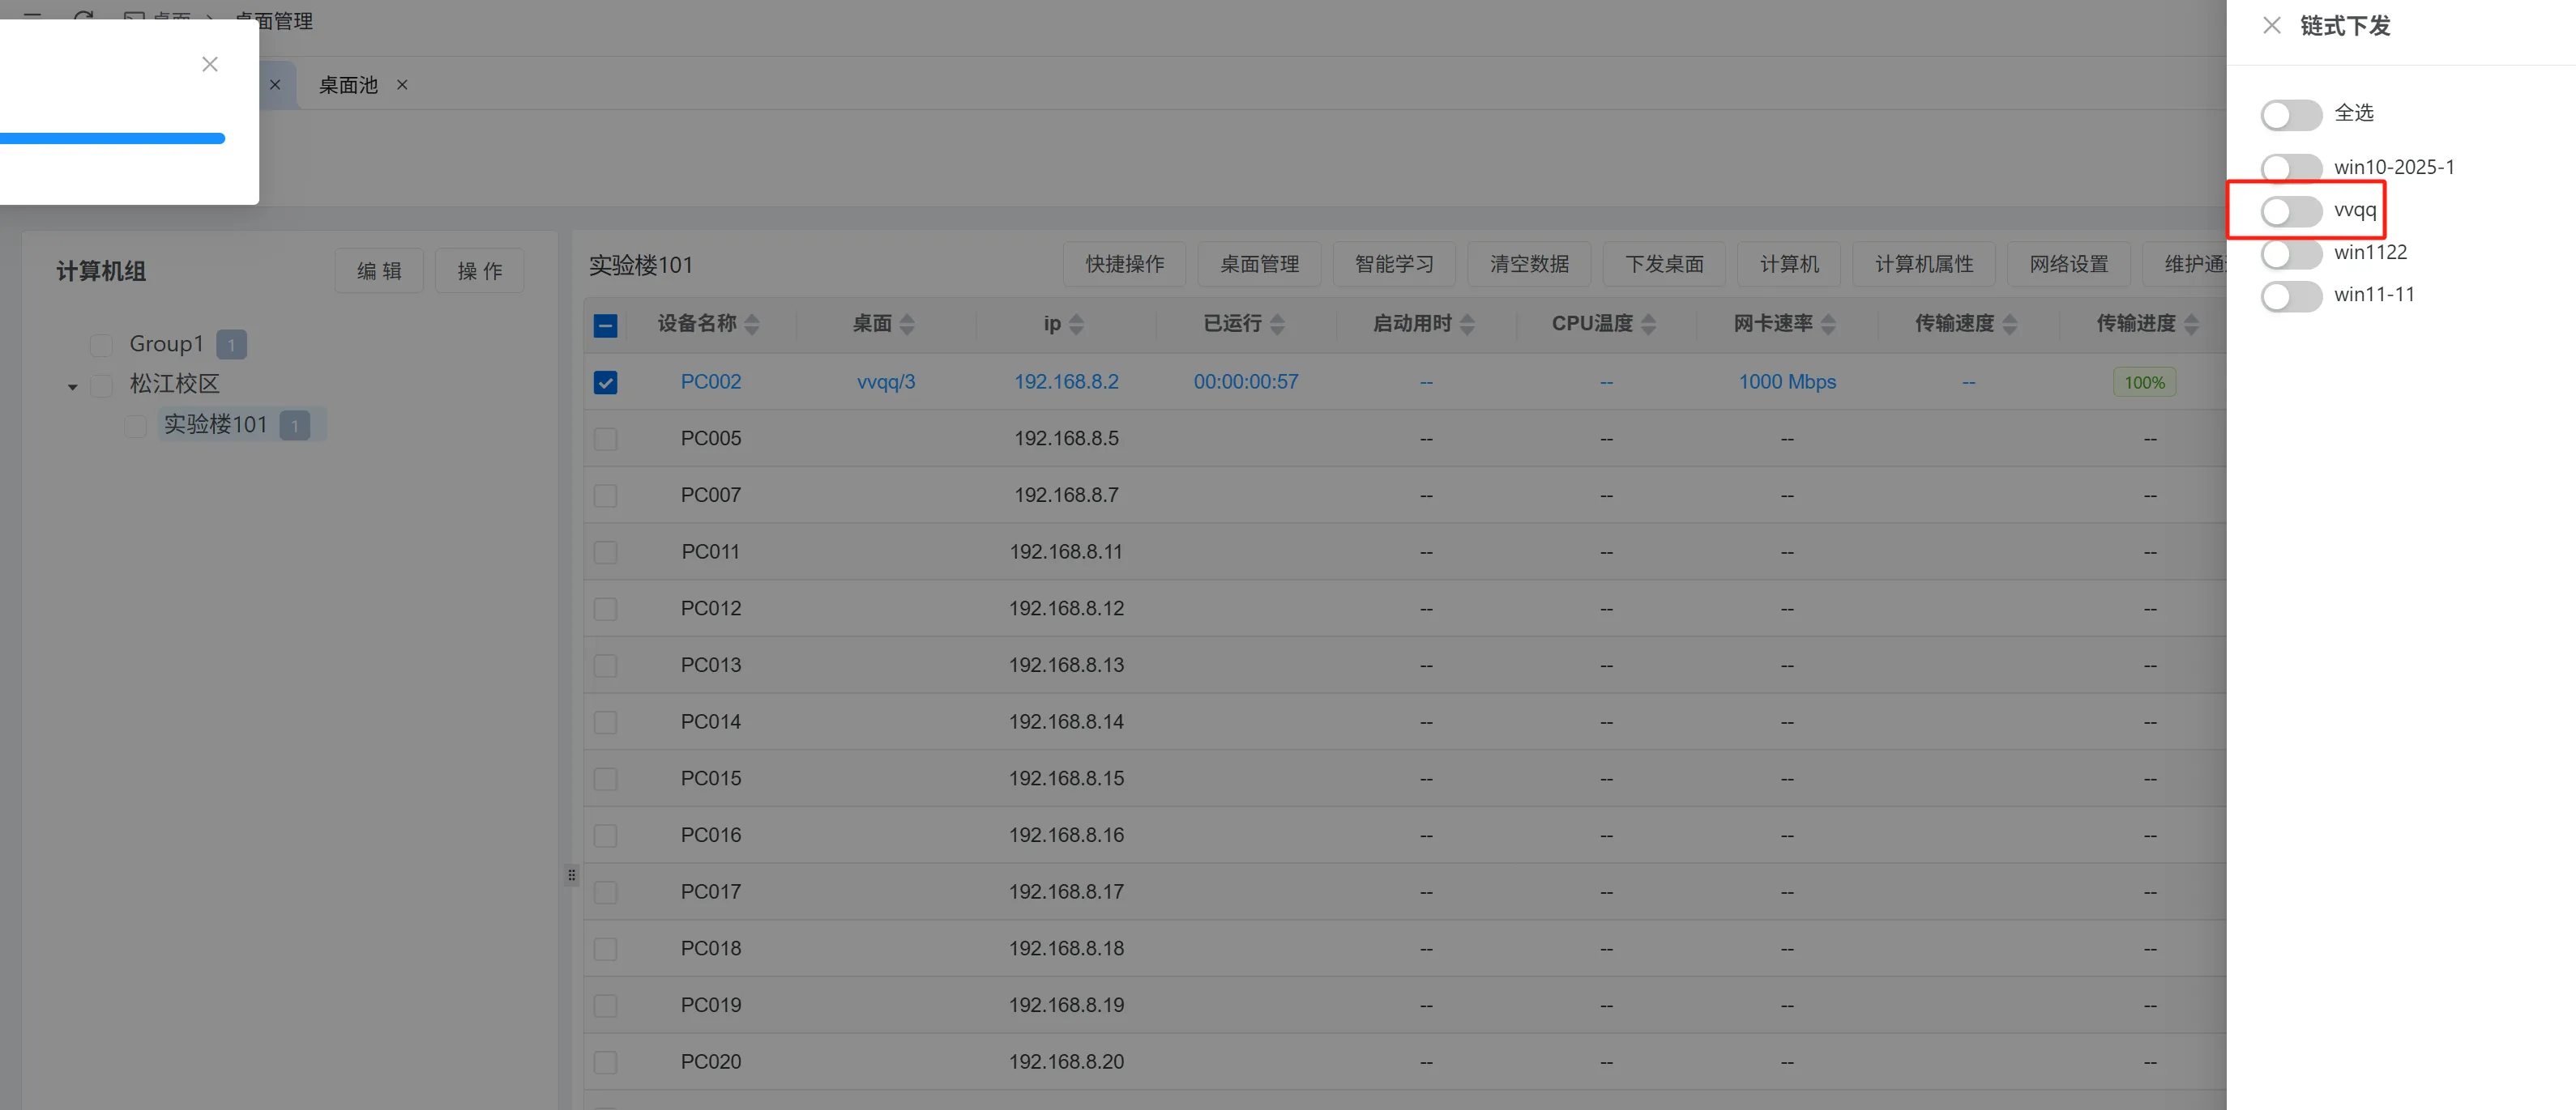Select the PC011 row checkbox
This screenshot has height=1110, width=2576.
[605, 552]
